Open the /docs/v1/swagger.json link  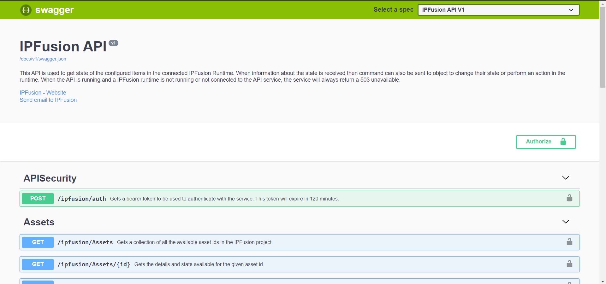coord(43,59)
